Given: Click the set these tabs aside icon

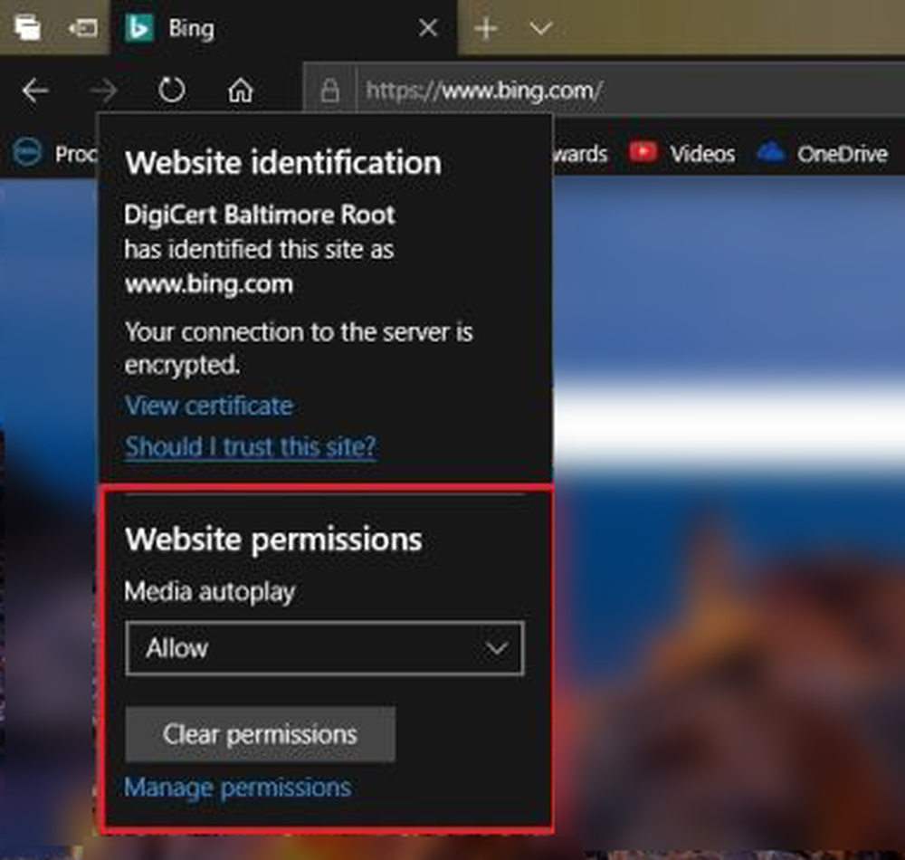Looking at the screenshot, I should tap(82, 28).
